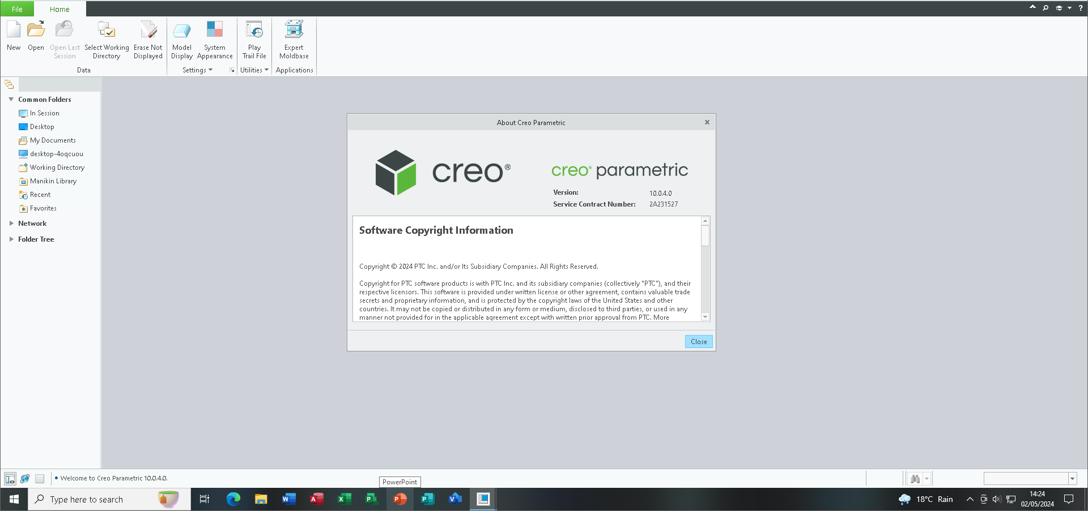Viewport: 1088px width, 511px height.
Task: Select the Home ribbon tab
Action: tap(59, 9)
